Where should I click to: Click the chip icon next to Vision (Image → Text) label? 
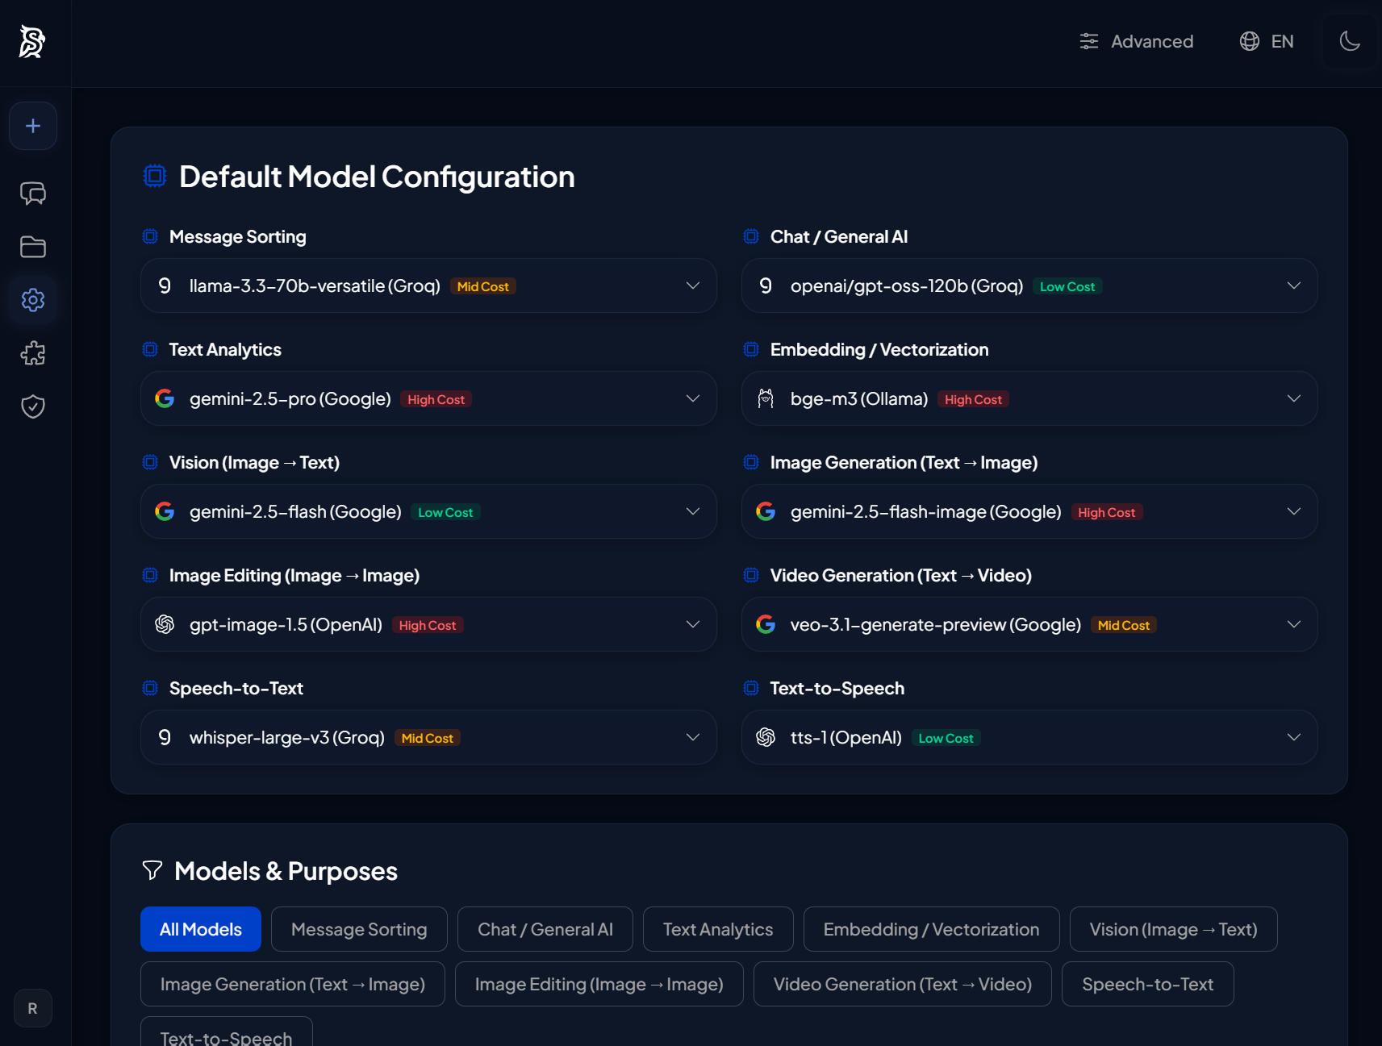point(150,462)
